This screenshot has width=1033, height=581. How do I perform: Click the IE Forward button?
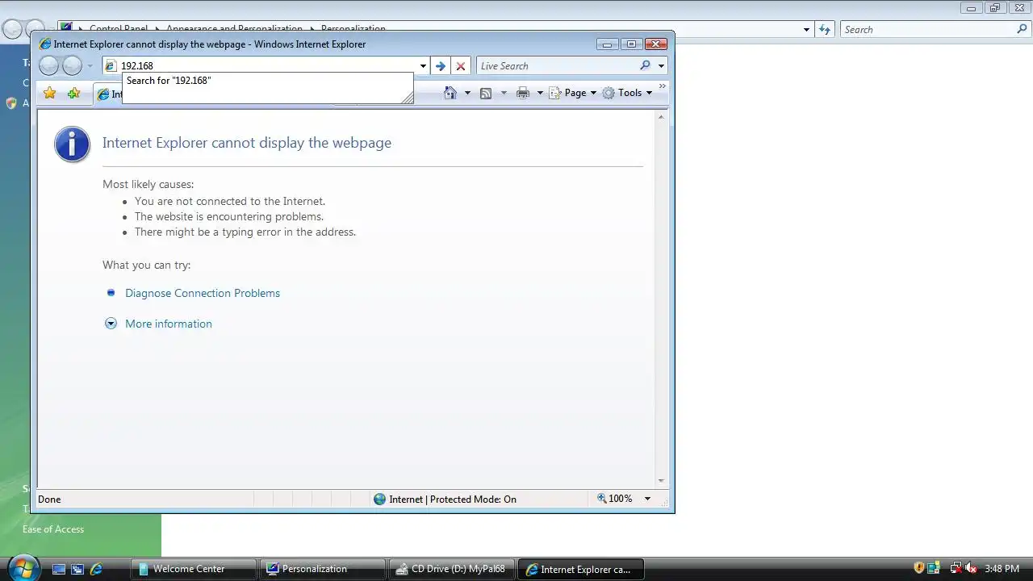click(73, 66)
